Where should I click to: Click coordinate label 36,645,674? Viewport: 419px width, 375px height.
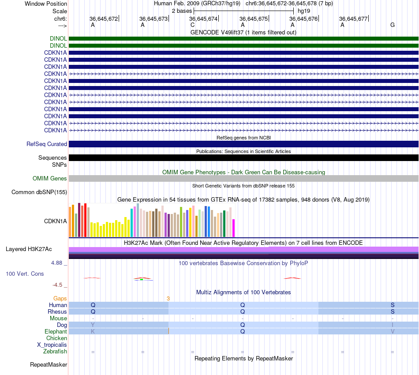[x=204, y=19]
